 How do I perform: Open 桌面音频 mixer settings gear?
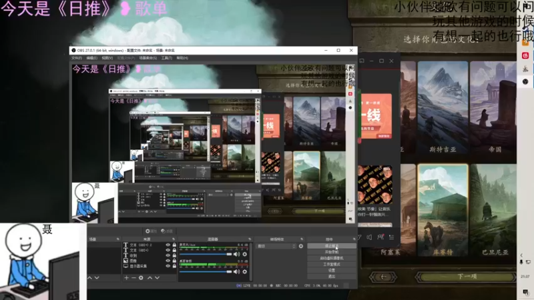tap(244, 272)
